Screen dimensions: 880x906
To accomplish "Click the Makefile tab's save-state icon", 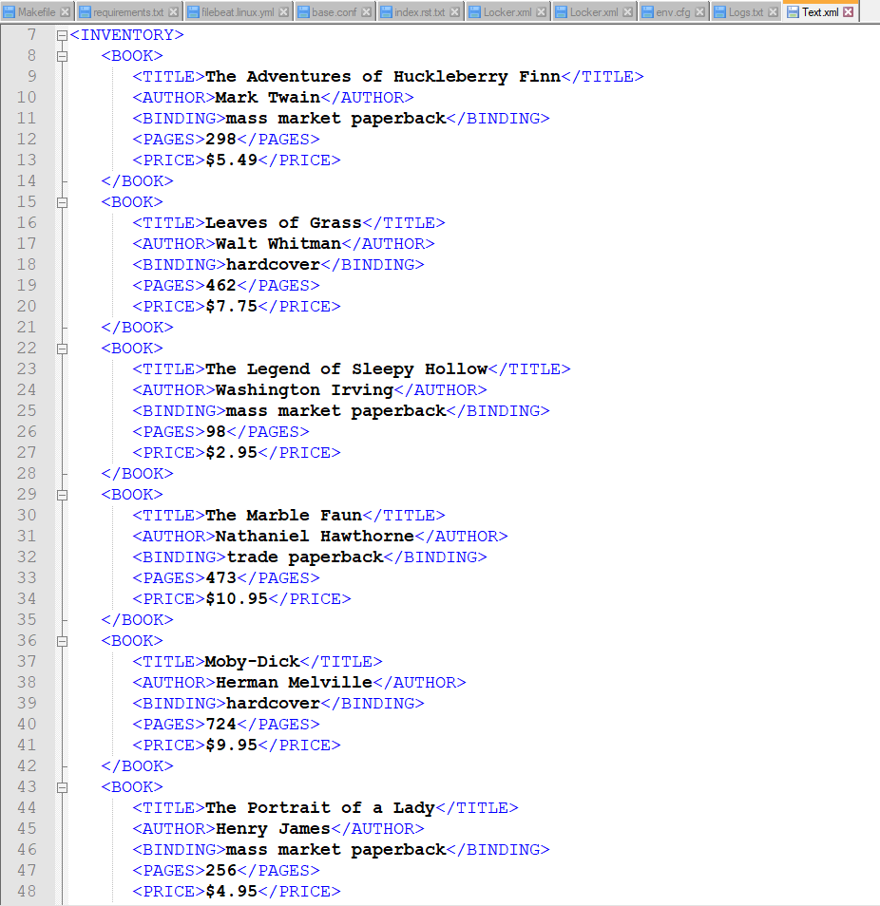I will coord(10,12).
